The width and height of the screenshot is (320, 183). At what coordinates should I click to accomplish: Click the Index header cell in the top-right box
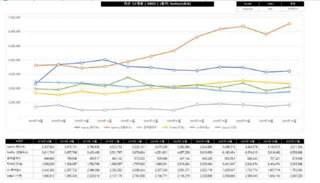click(x=270, y=4)
